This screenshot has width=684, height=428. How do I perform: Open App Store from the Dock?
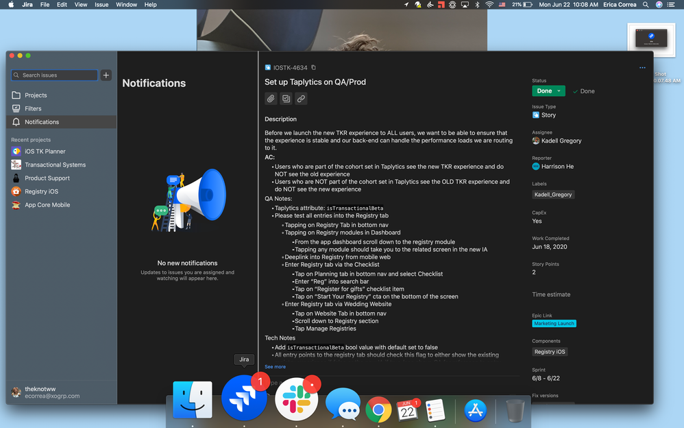tap(476, 410)
